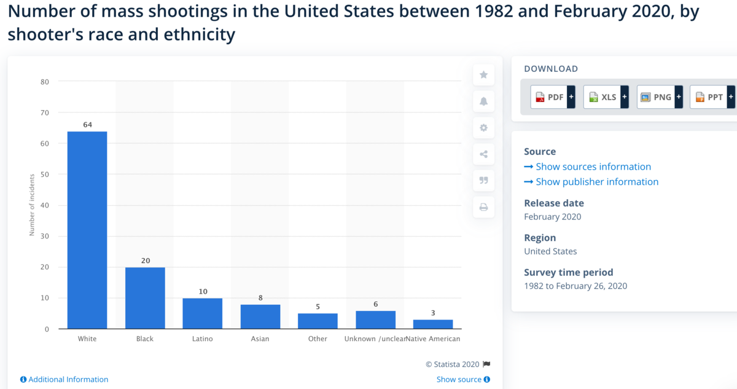
Task: Click the Statista flag icon
Action: click(x=486, y=364)
